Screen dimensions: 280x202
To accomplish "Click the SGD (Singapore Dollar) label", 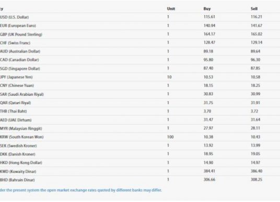I will coord(20,69).
